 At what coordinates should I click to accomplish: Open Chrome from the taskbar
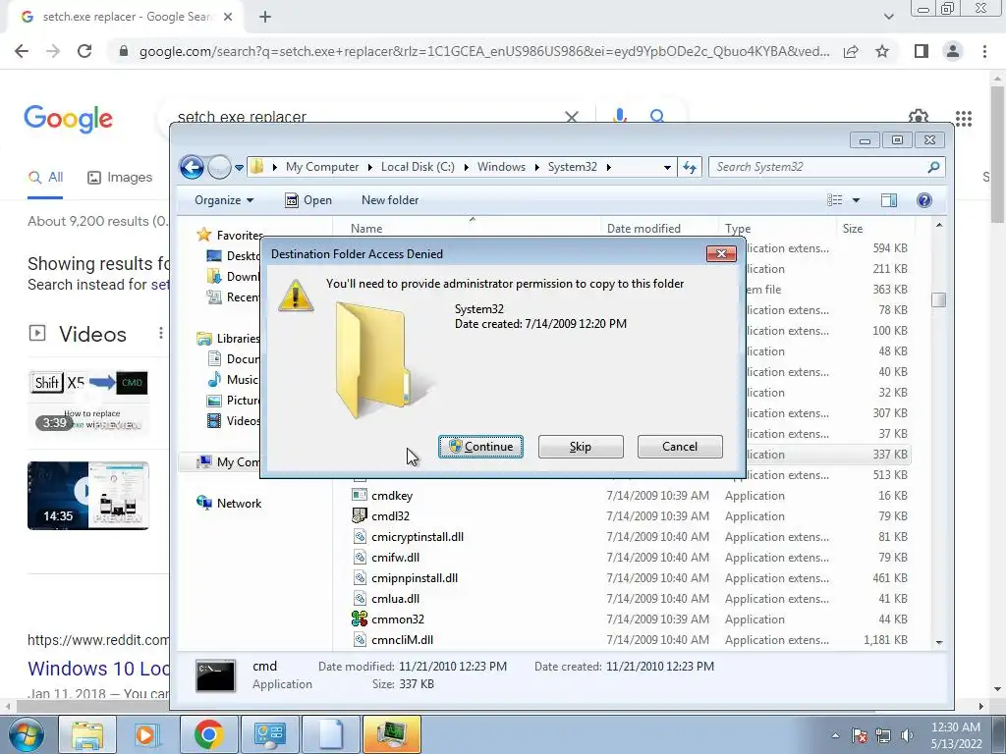coord(208,734)
